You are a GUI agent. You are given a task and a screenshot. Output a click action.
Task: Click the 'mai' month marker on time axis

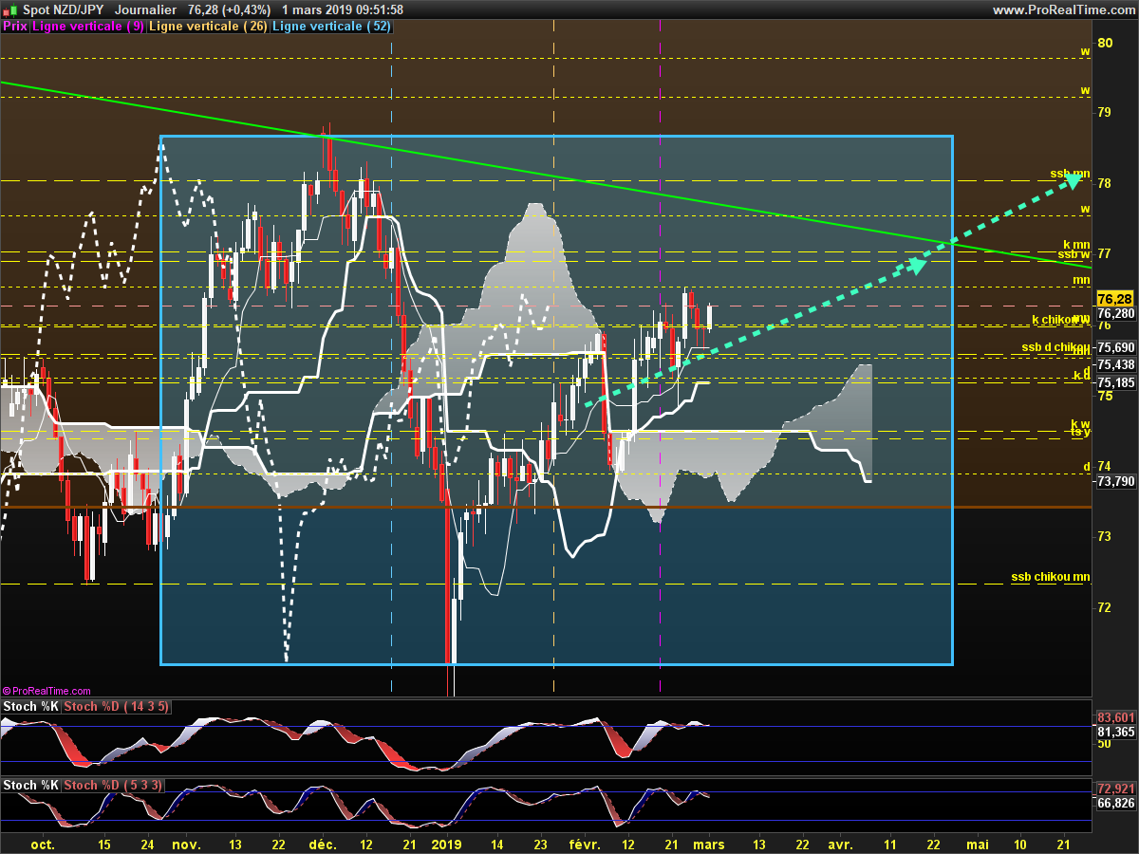pyautogui.click(x=977, y=843)
